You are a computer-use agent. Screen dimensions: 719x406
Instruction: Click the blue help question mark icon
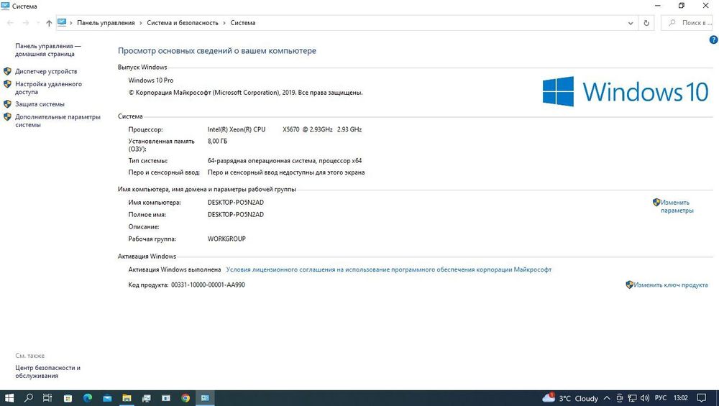click(713, 40)
